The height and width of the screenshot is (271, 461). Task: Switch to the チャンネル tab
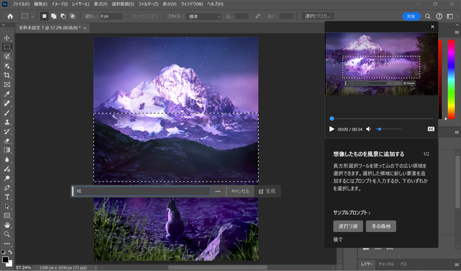(x=386, y=264)
